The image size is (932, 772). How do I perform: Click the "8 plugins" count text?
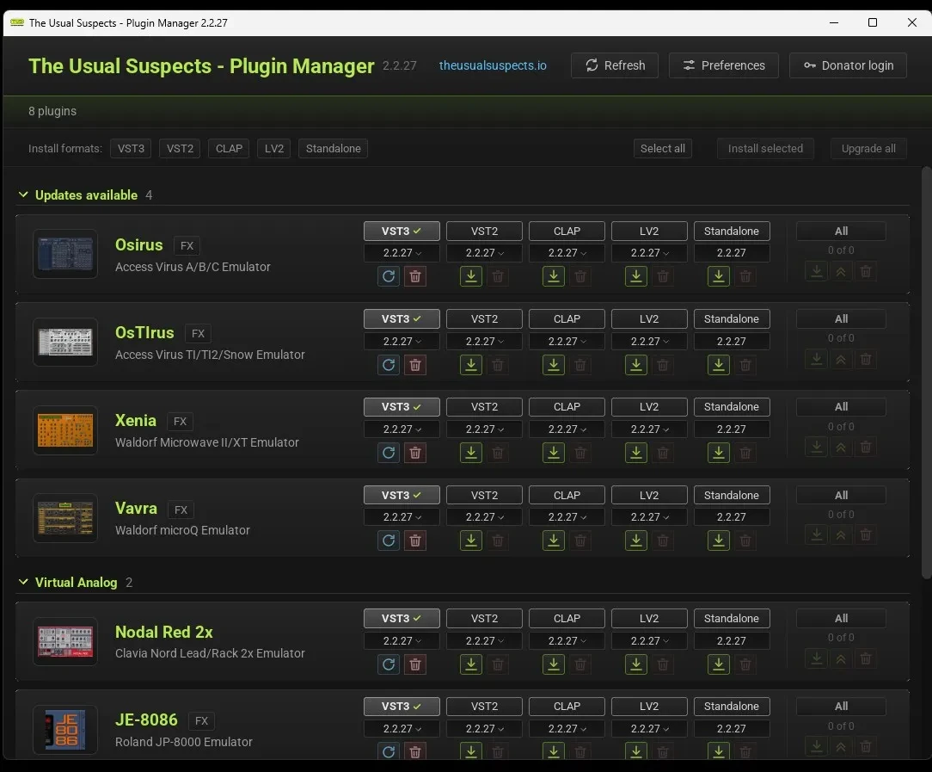click(52, 111)
